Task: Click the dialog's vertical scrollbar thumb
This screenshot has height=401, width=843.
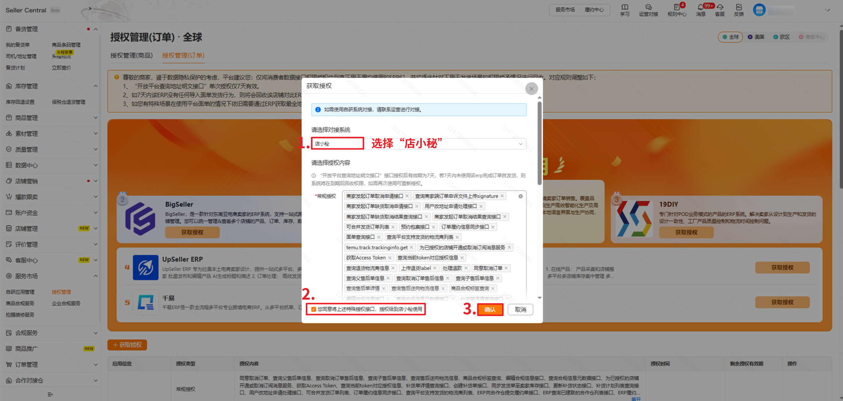Action: 539,143
